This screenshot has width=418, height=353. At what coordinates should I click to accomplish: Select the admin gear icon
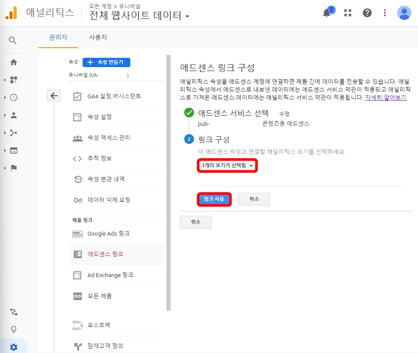(14, 347)
